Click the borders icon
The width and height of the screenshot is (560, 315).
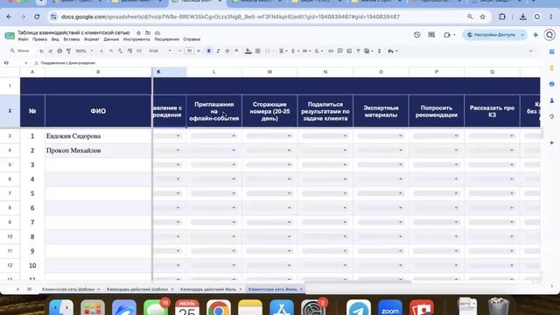pyautogui.click(x=258, y=51)
